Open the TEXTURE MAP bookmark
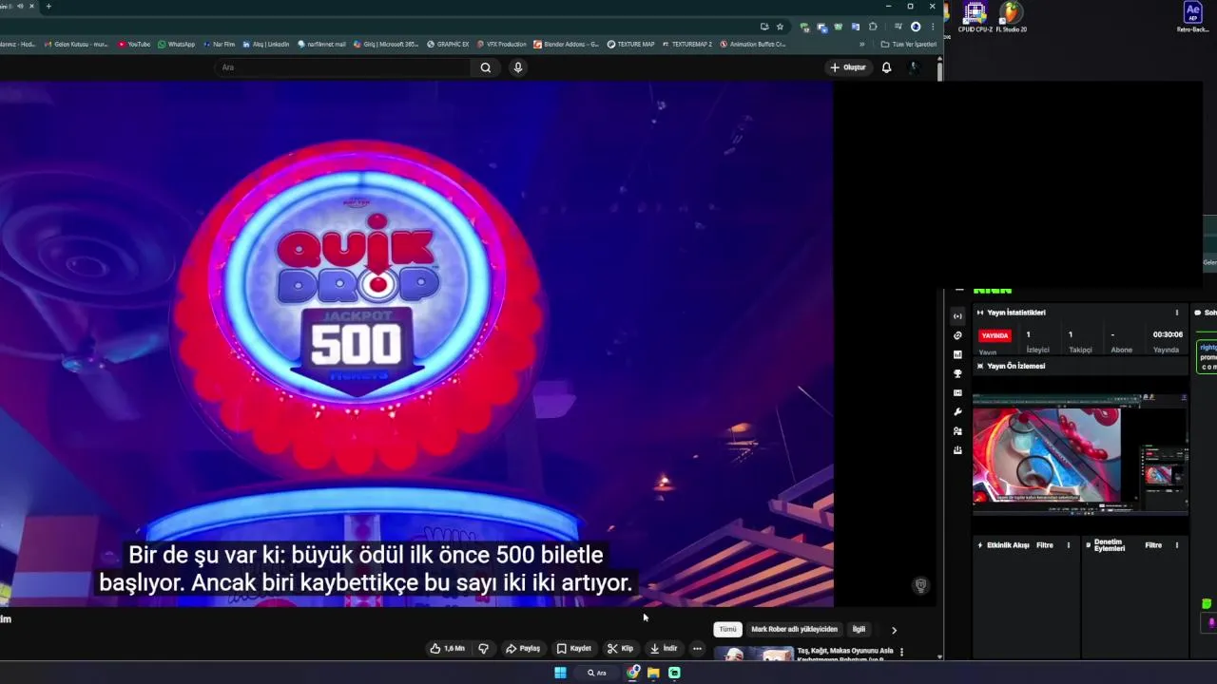This screenshot has width=1217, height=684. pyautogui.click(x=631, y=44)
